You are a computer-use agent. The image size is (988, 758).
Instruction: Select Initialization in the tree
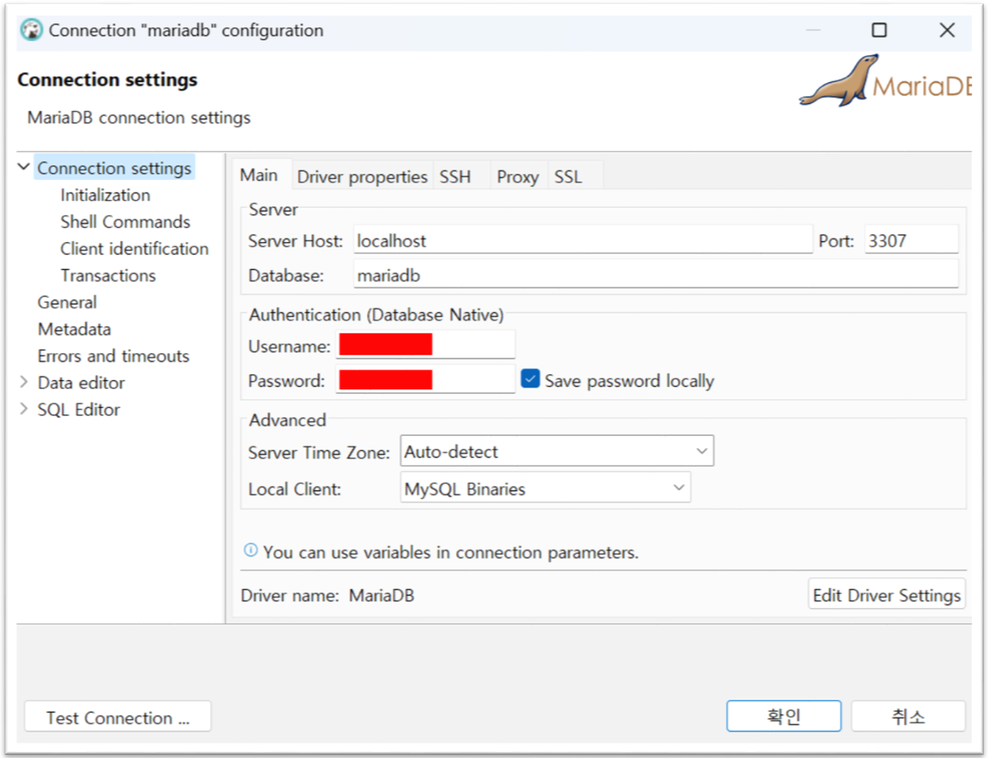(106, 195)
